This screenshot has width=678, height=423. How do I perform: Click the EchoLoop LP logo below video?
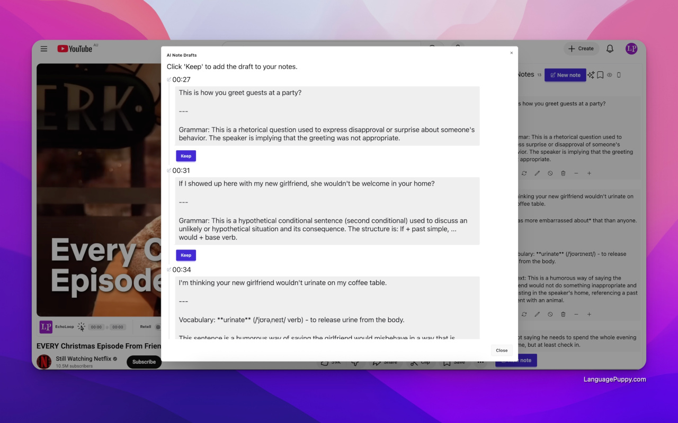[46, 327]
